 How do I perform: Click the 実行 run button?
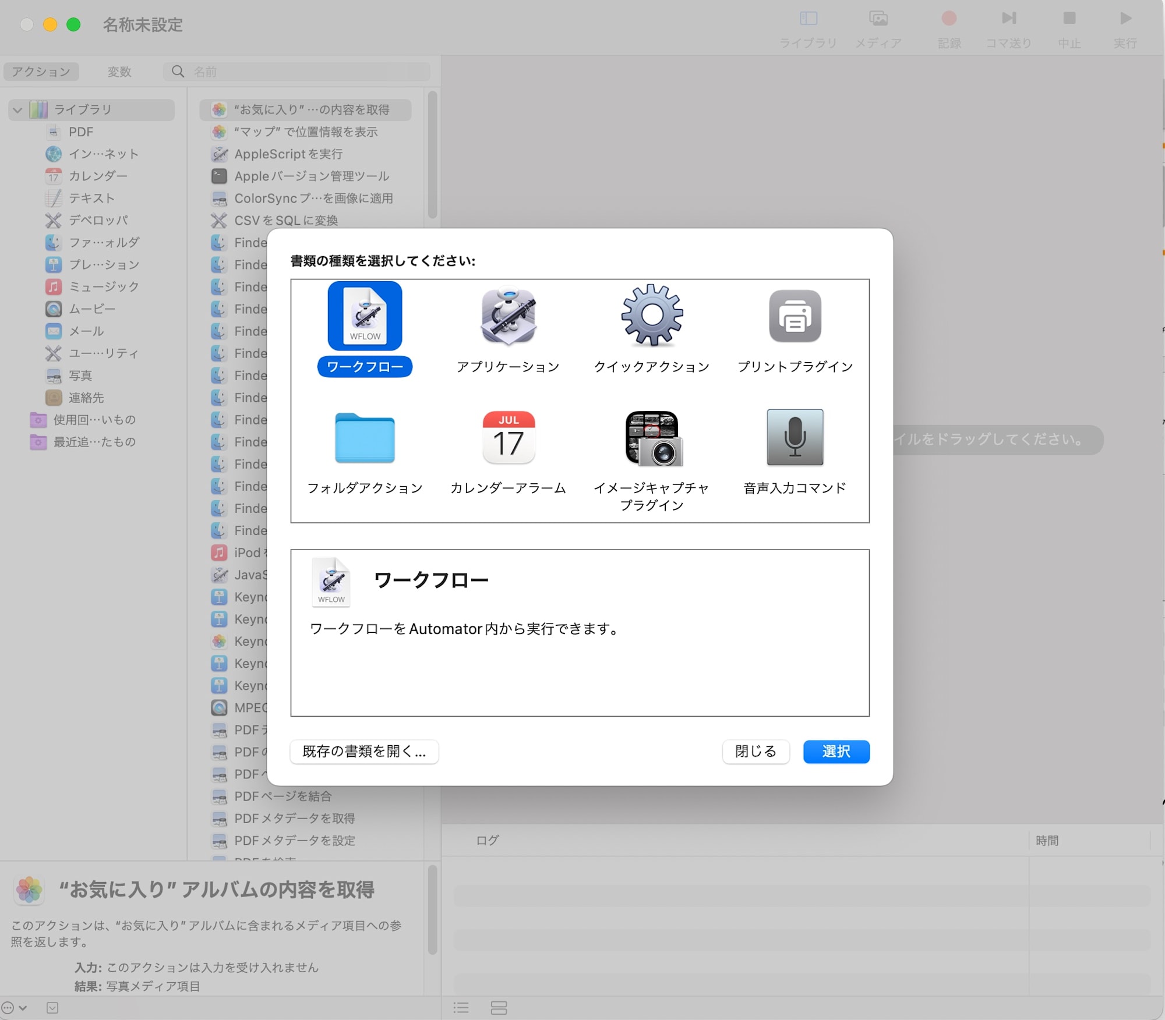(1125, 19)
